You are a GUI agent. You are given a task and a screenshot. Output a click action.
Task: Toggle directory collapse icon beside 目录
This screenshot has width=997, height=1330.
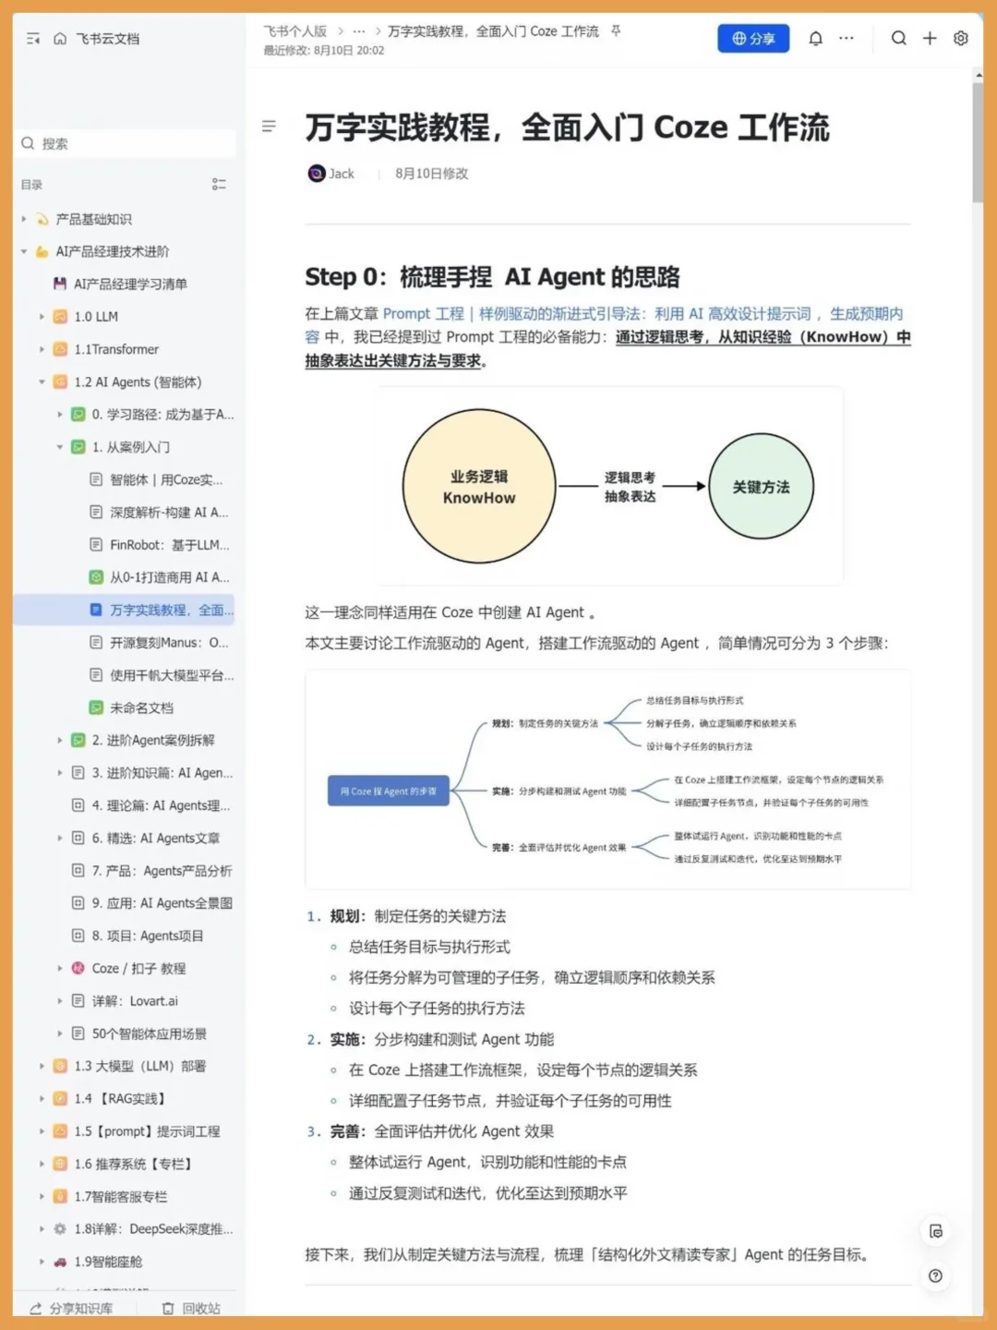click(x=219, y=185)
